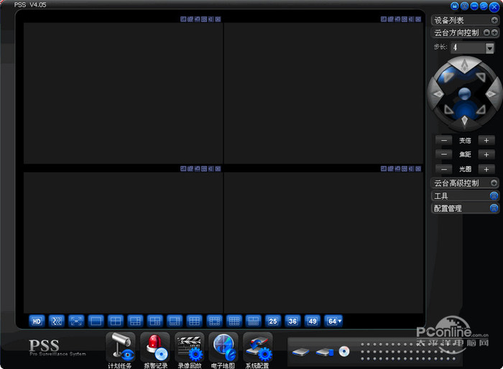Select the 25-window layout button
Image resolution: width=503 pixels, height=369 pixels.
[273, 321]
